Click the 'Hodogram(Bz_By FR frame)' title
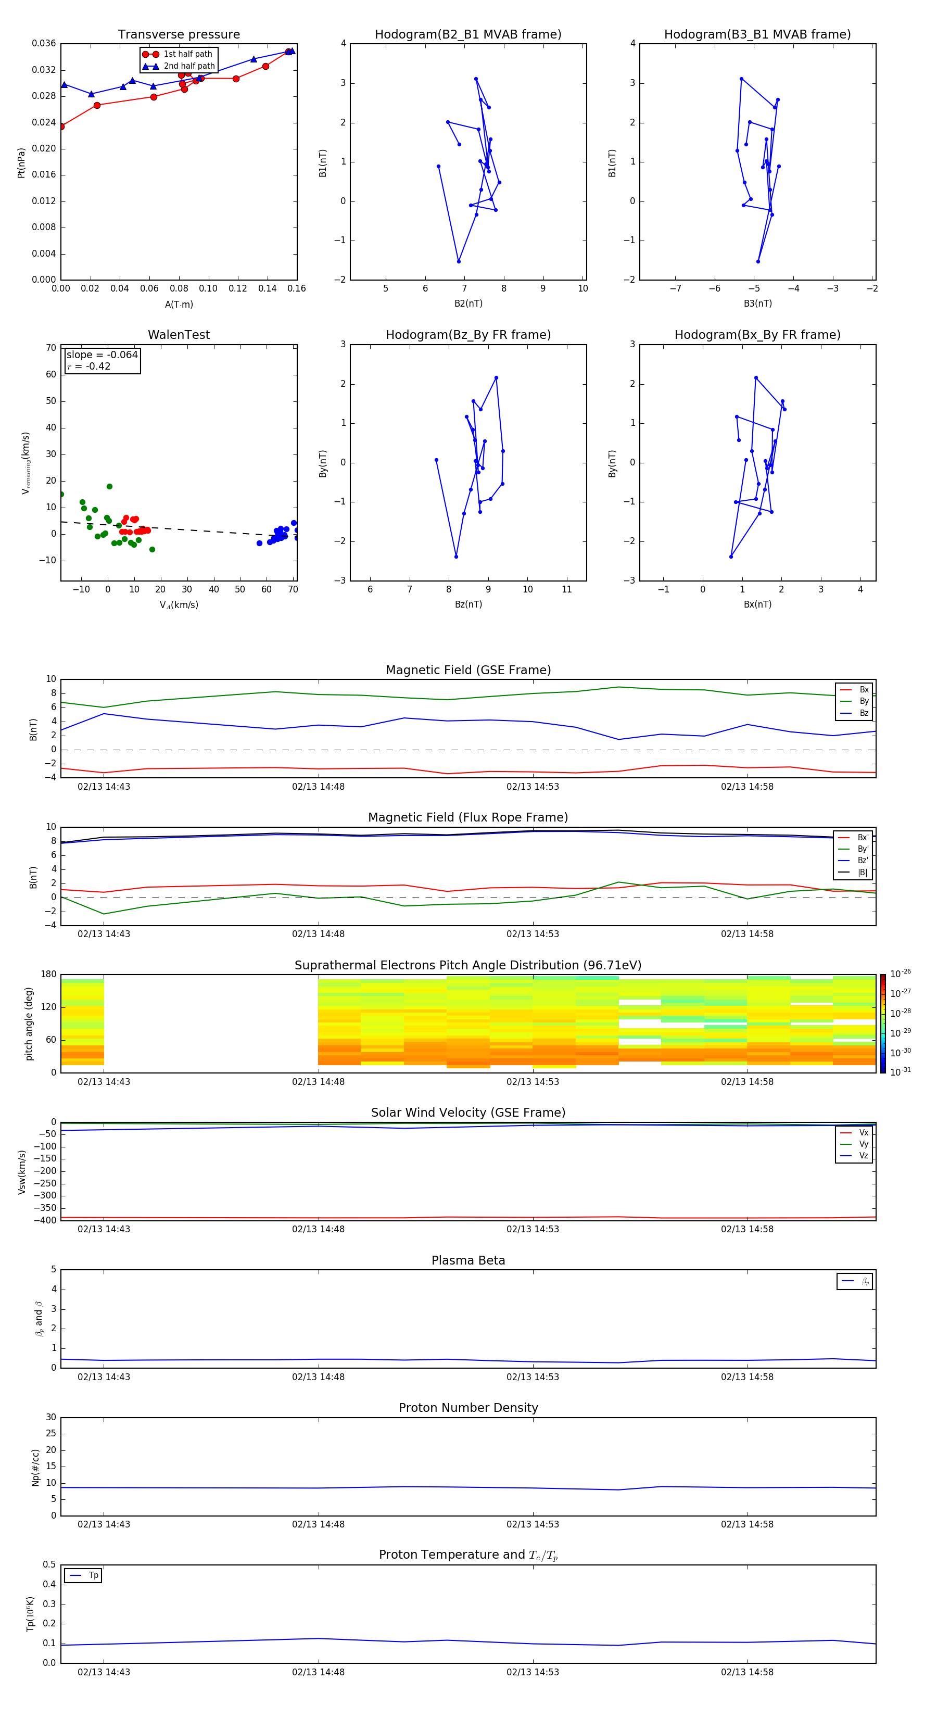 (468, 335)
